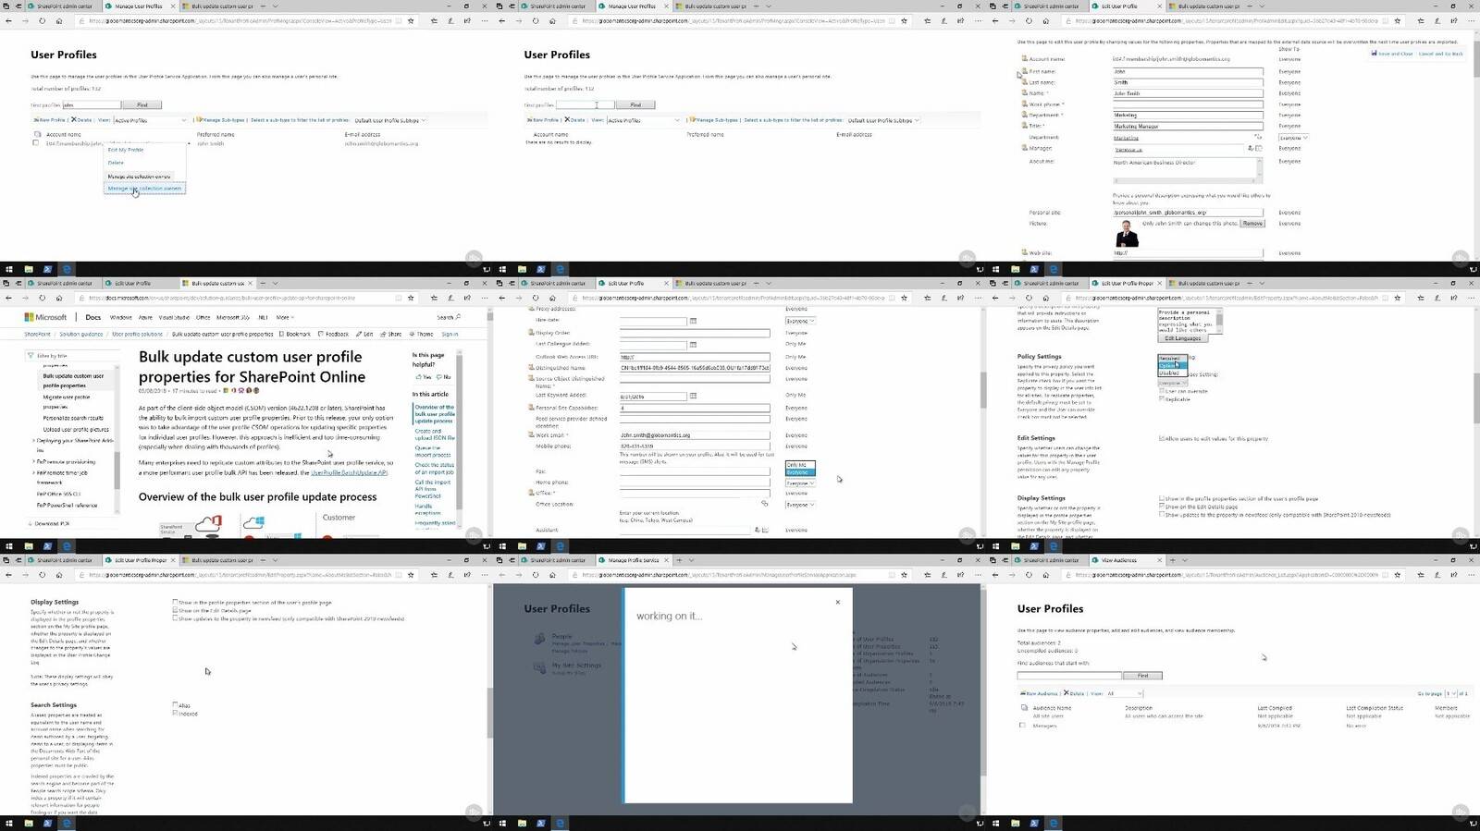Image resolution: width=1480 pixels, height=831 pixels.
Task: Close the 'working on it...' dialog with X
Action: tap(838, 602)
